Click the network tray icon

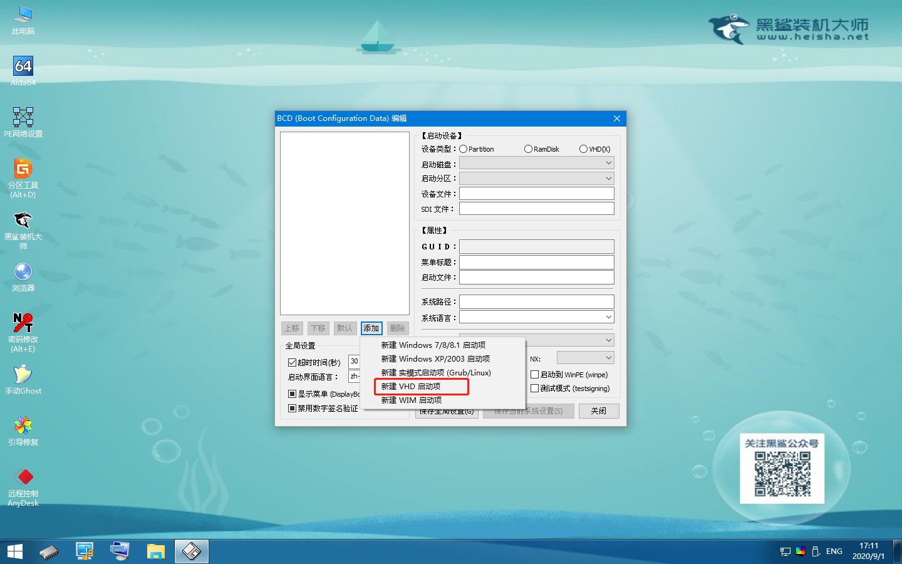(785, 551)
